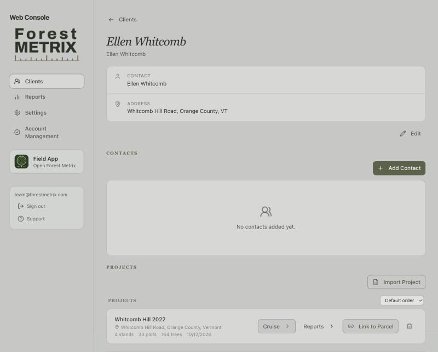Import a project

tap(396, 282)
